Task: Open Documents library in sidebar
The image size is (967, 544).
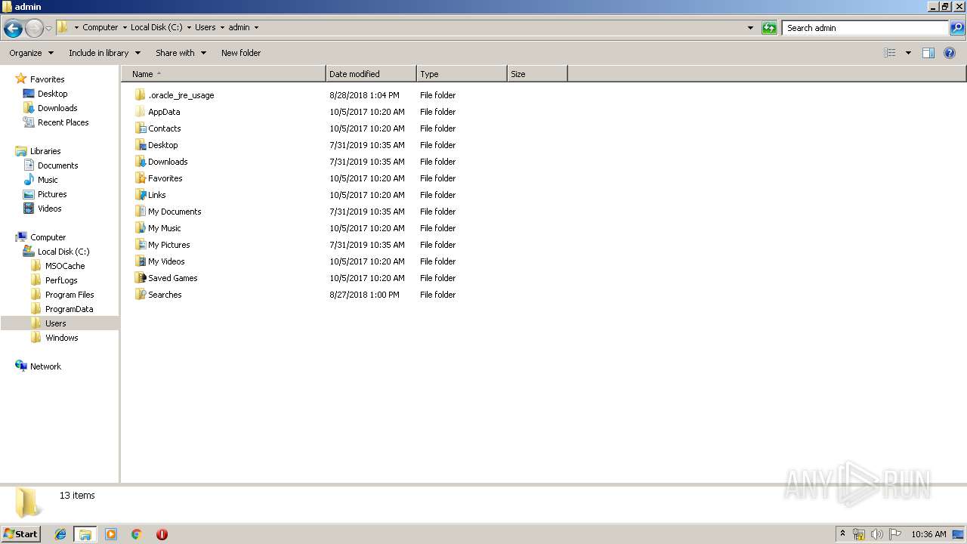Action: point(57,165)
